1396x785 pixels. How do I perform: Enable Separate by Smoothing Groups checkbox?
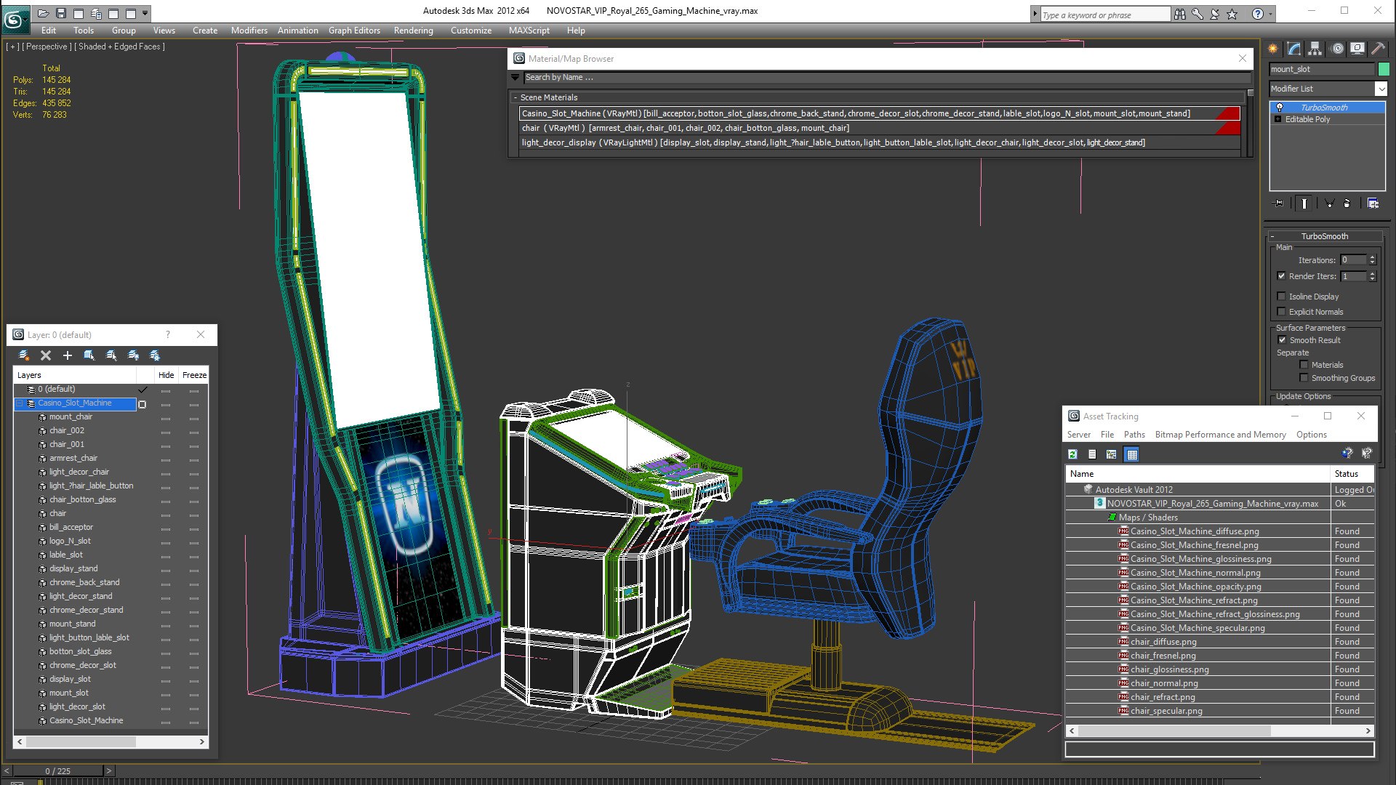[x=1304, y=378]
